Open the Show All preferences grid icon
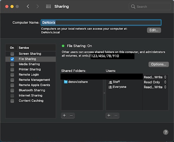 point(48,6)
